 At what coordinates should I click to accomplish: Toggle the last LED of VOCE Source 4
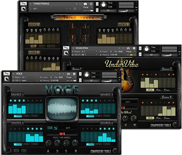[x=114, y=128]
